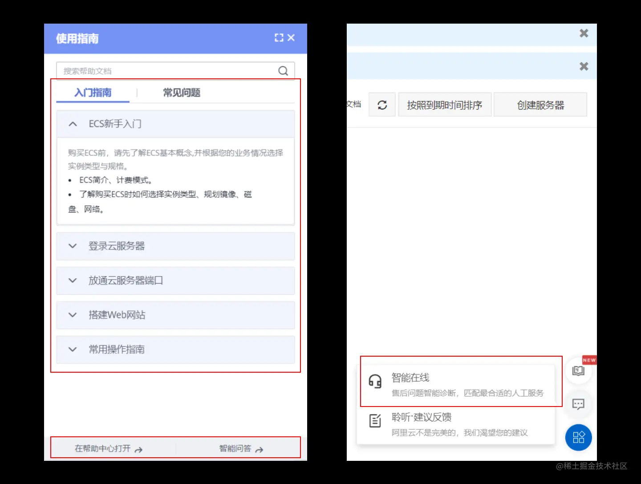Expand the 登录云服务器 section
The height and width of the screenshot is (484, 641).
(175, 246)
